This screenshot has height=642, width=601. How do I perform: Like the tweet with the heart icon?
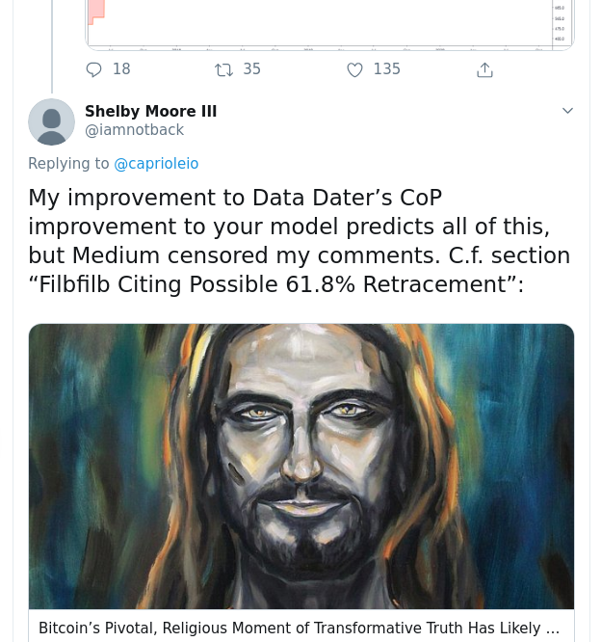click(354, 70)
